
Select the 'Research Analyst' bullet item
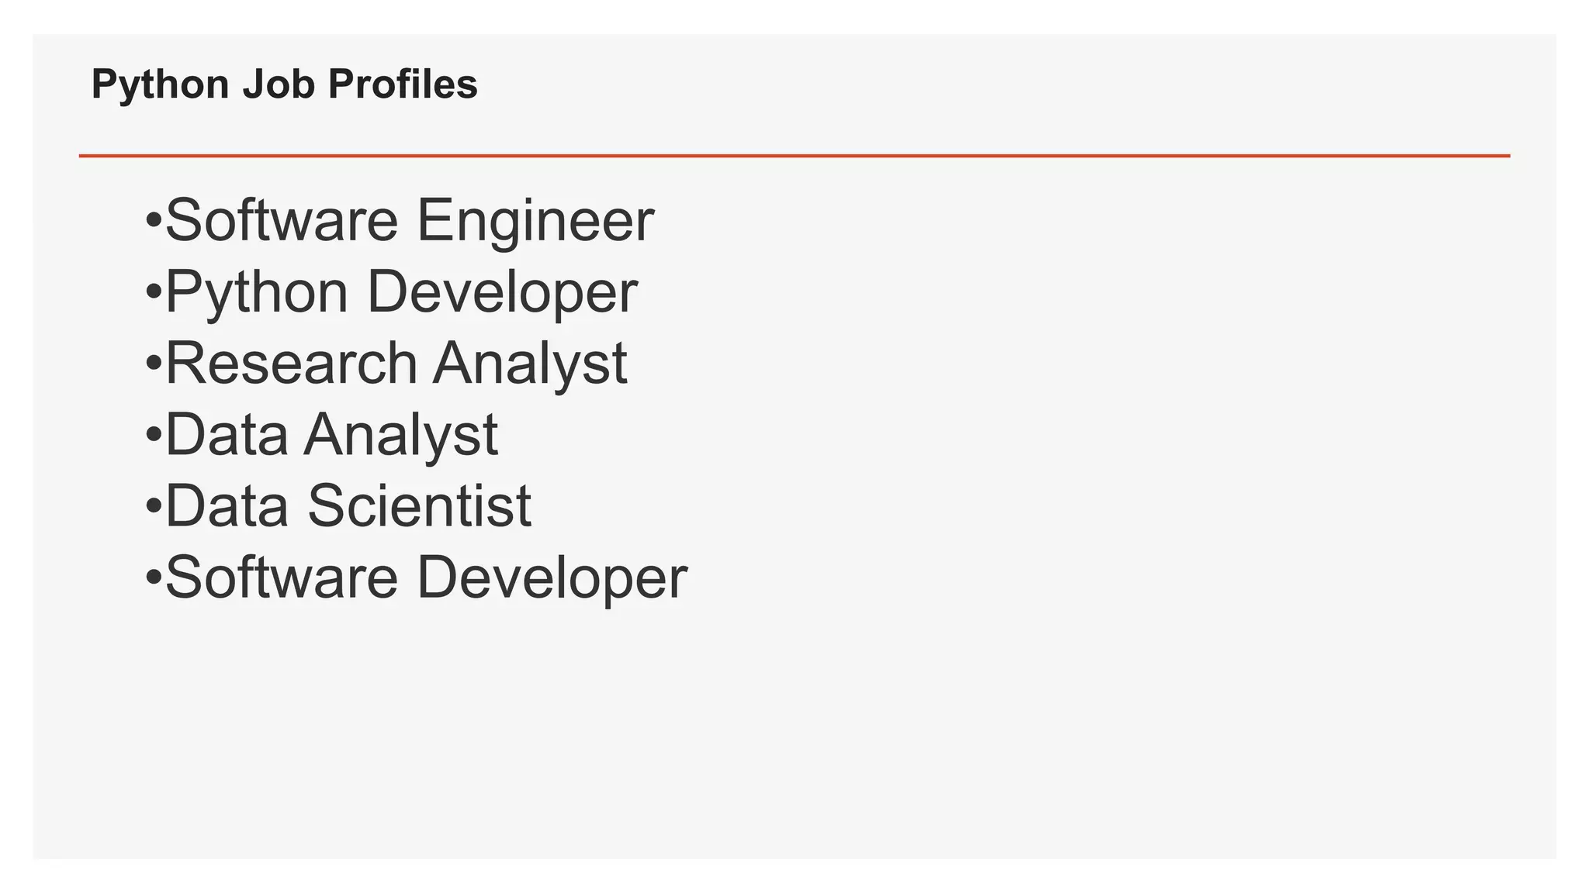(396, 364)
